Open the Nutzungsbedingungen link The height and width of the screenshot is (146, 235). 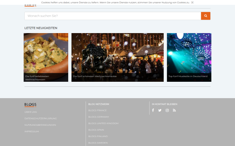pyautogui.click(x=40, y=125)
